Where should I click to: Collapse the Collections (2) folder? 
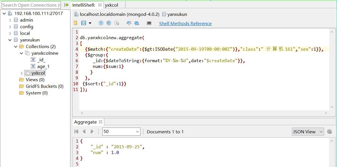pyautogui.click(x=16, y=47)
